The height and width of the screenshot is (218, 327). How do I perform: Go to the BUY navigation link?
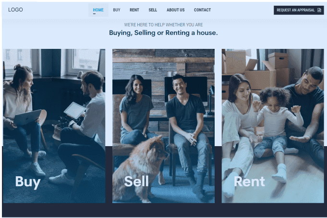point(117,10)
